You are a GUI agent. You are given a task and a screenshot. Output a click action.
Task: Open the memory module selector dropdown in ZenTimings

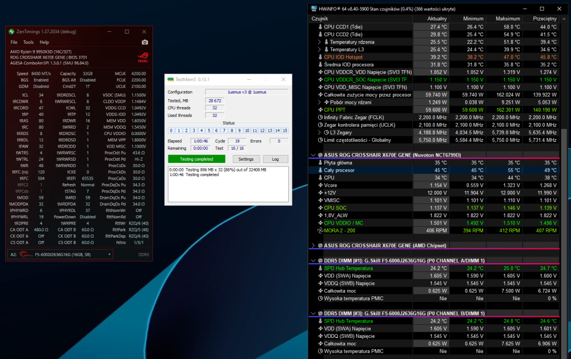coord(110,254)
